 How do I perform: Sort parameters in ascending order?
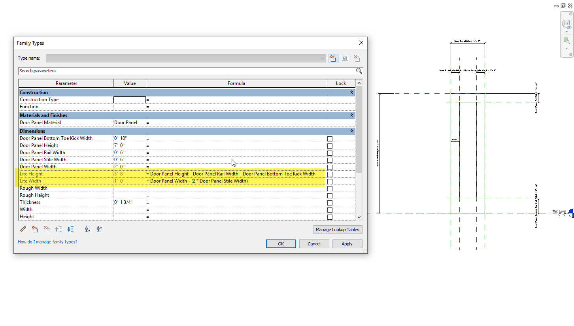pos(87,229)
